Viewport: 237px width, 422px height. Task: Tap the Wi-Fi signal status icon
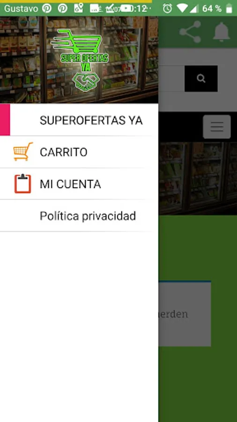[182, 8]
